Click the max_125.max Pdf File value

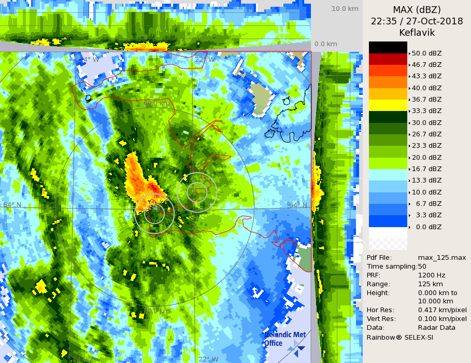pyautogui.click(x=441, y=258)
